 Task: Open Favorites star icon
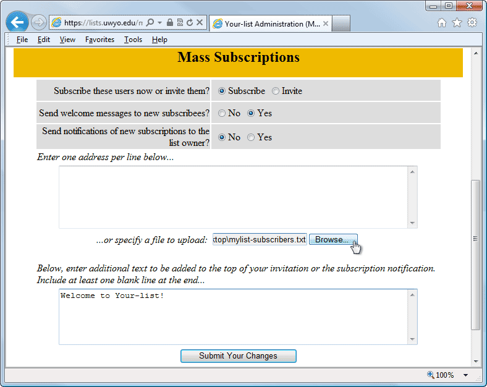[457, 23]
